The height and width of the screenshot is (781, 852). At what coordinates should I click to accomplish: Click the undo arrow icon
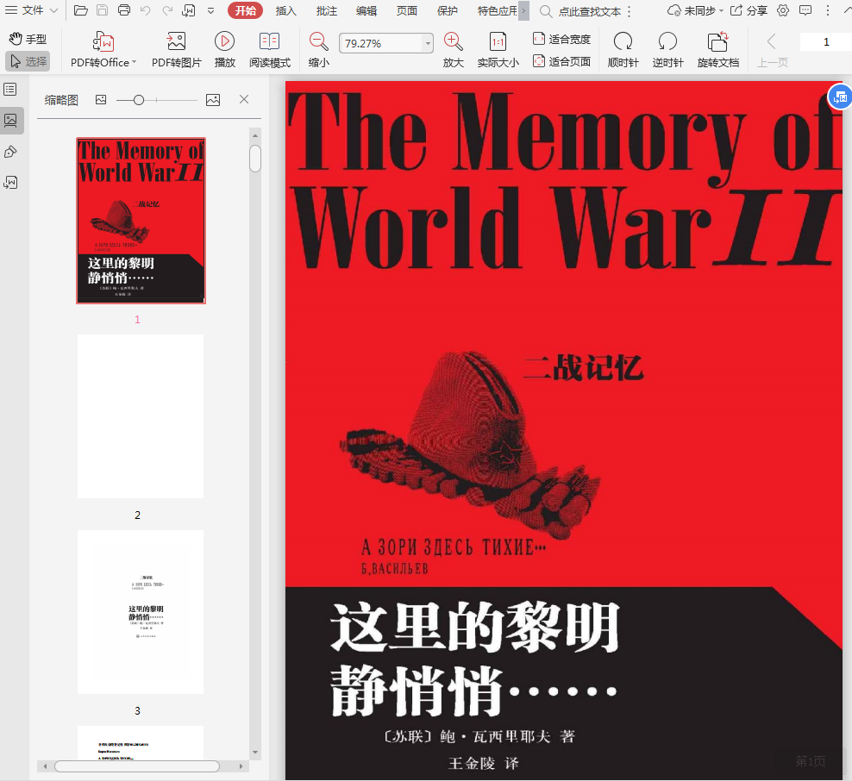(145, 10)
